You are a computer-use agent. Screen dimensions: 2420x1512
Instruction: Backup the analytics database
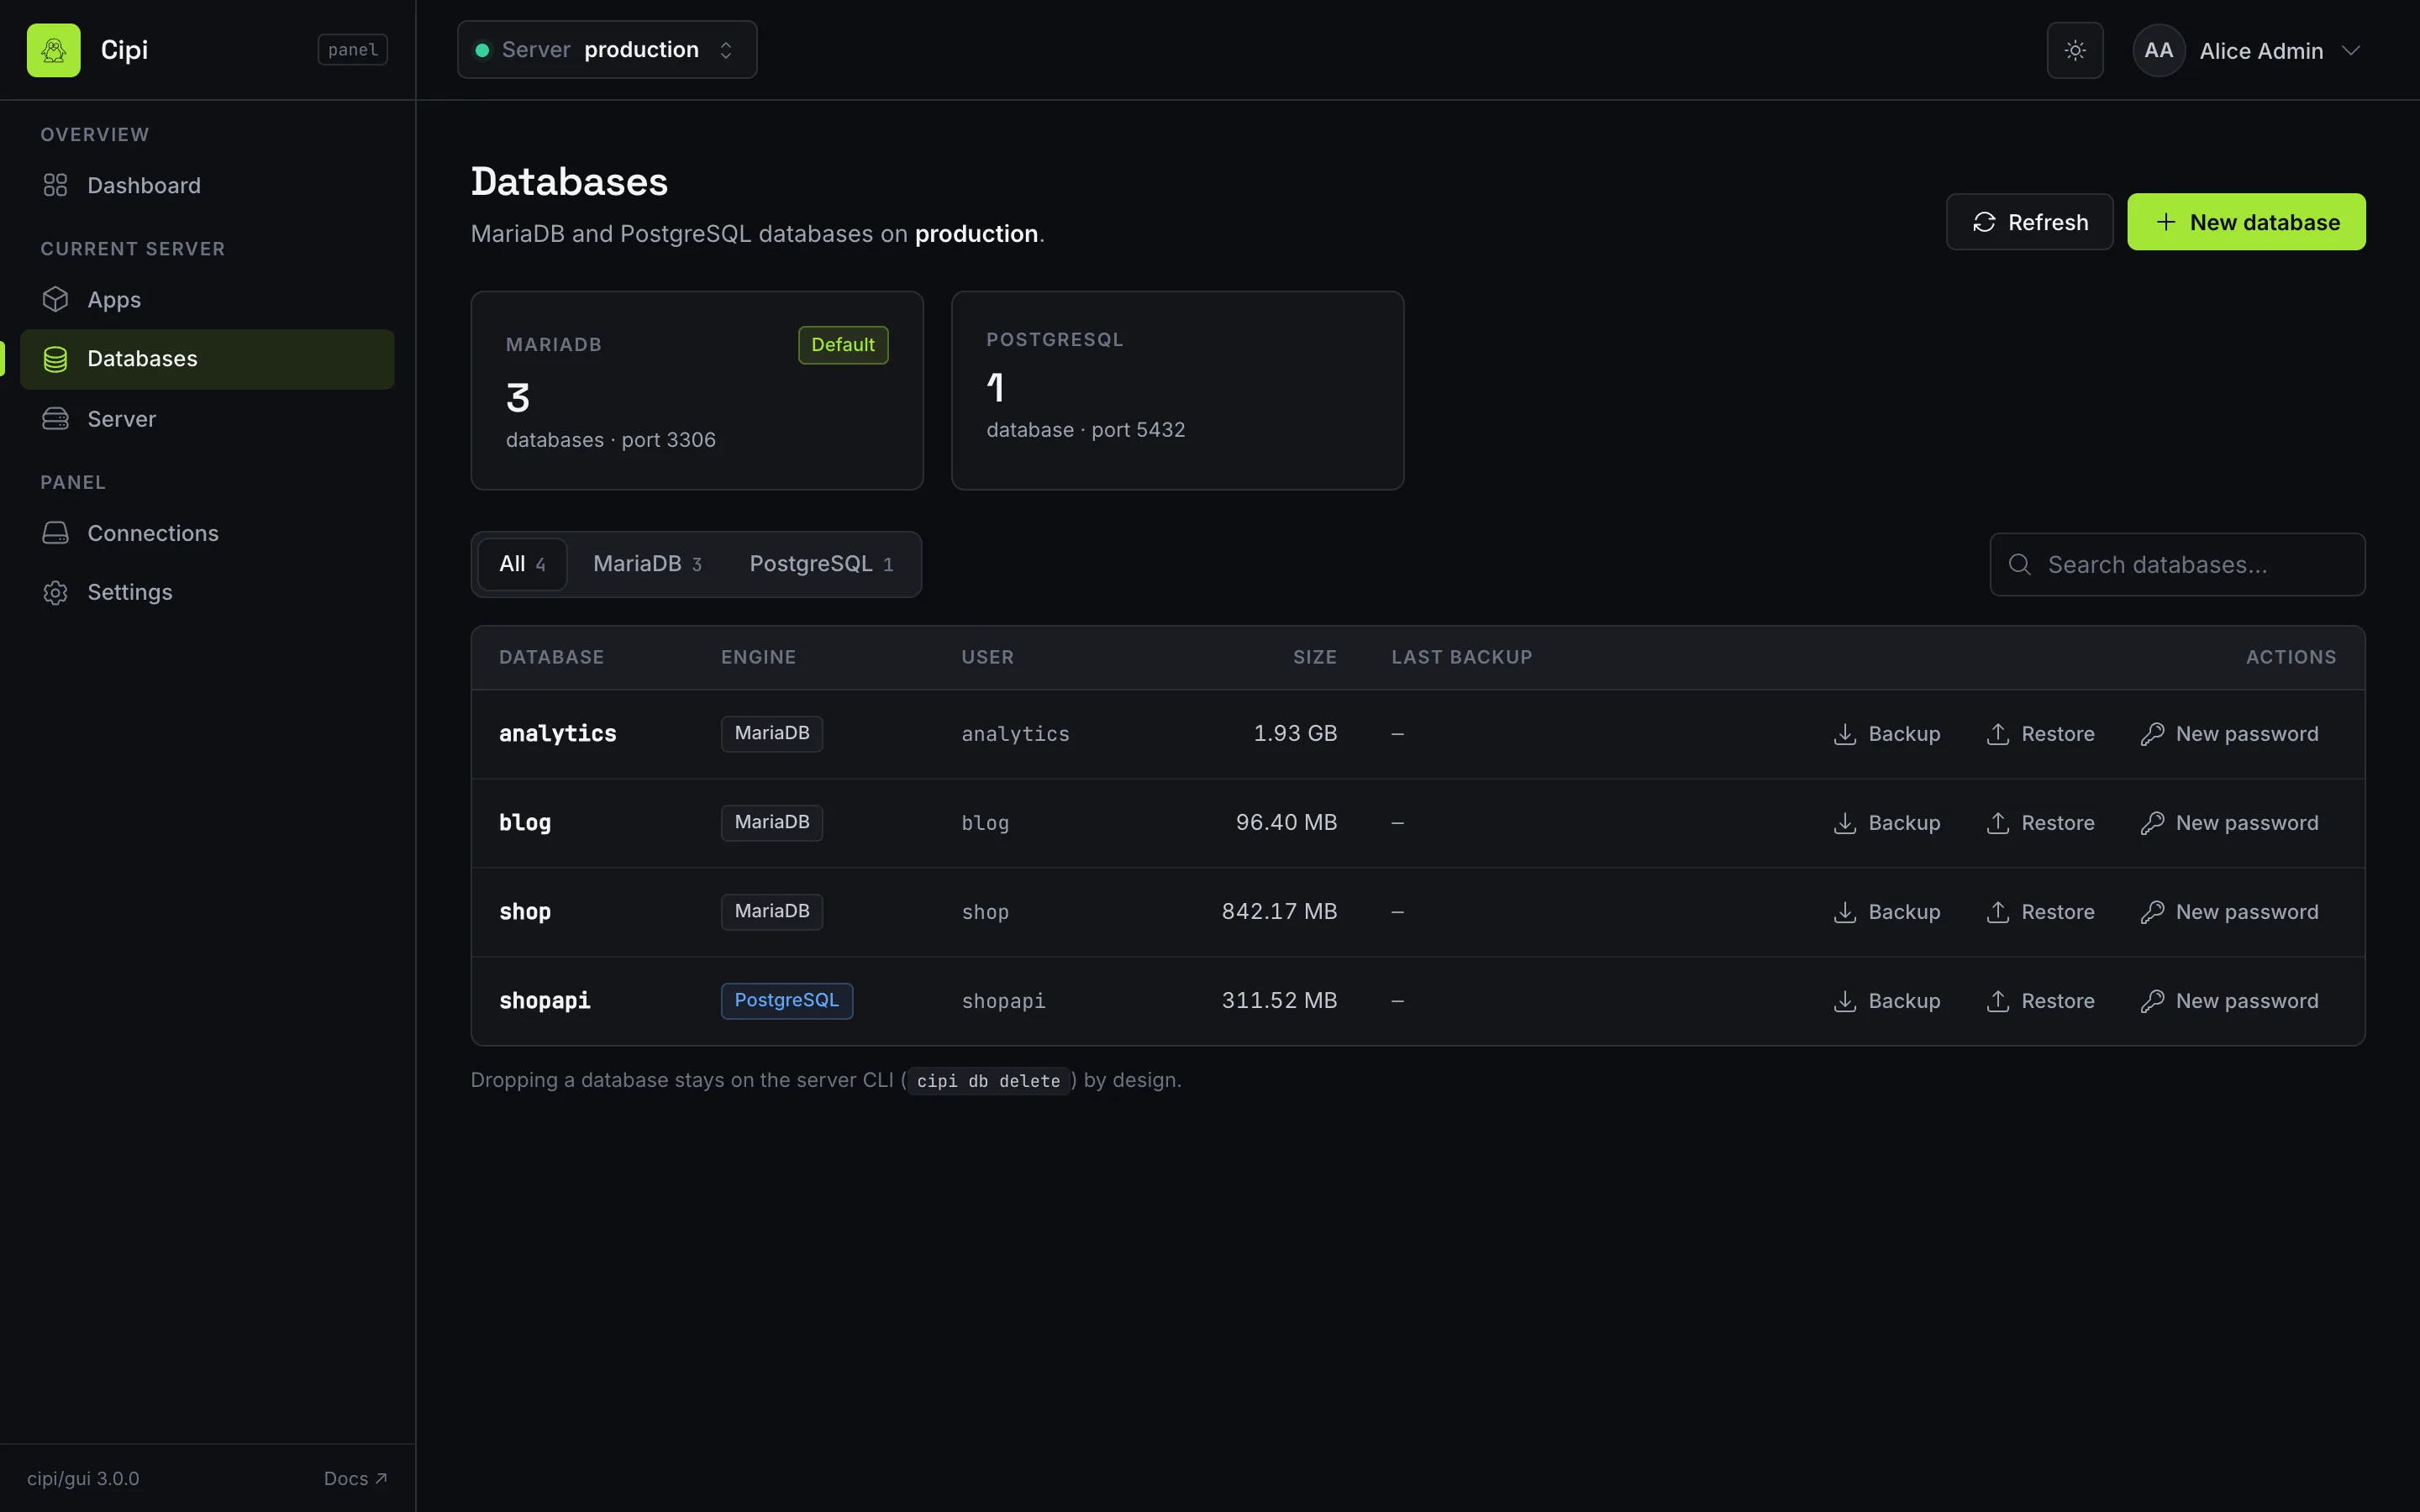coord(1887,734)
